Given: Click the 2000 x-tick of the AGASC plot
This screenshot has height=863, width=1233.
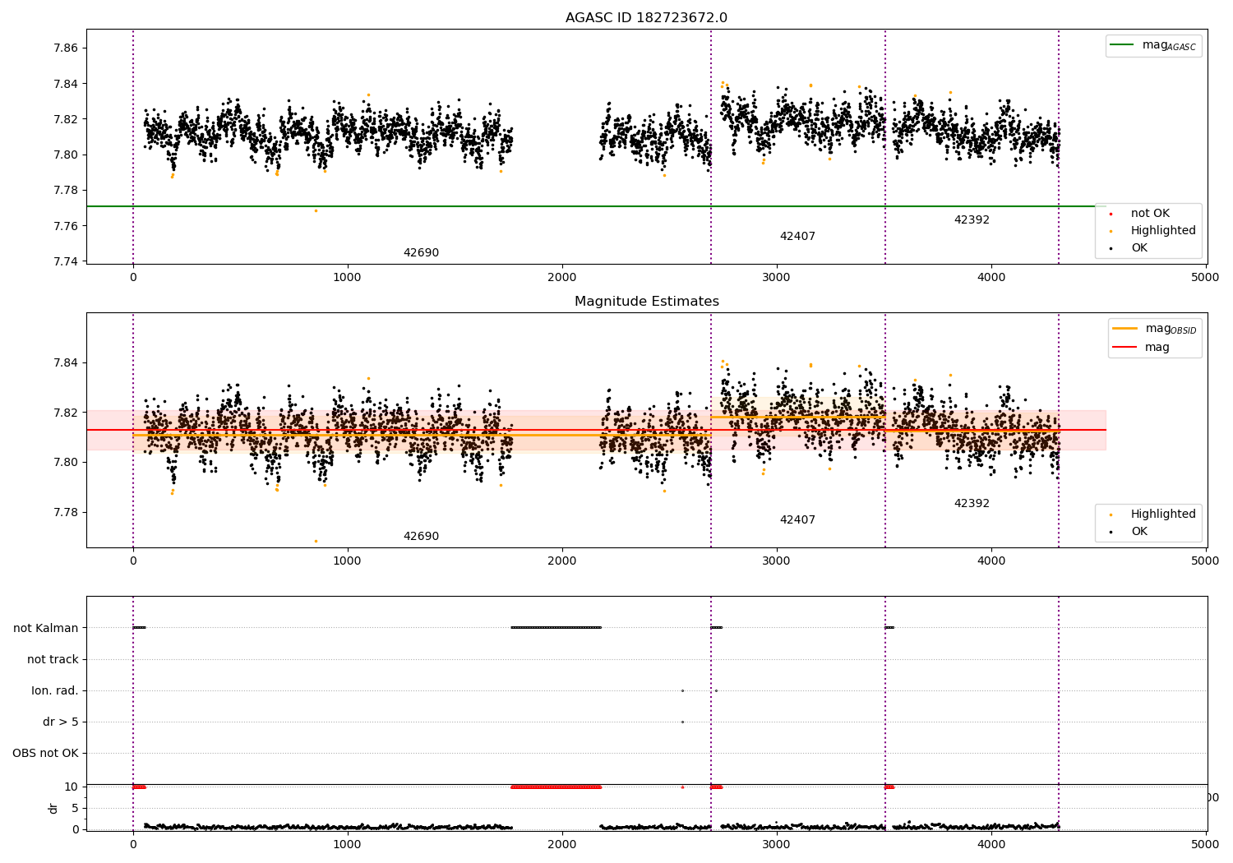Looking at the screenshot, I should 562,277.
